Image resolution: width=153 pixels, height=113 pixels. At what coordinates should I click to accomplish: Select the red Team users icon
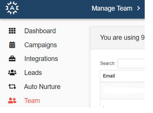click(12, 100)
